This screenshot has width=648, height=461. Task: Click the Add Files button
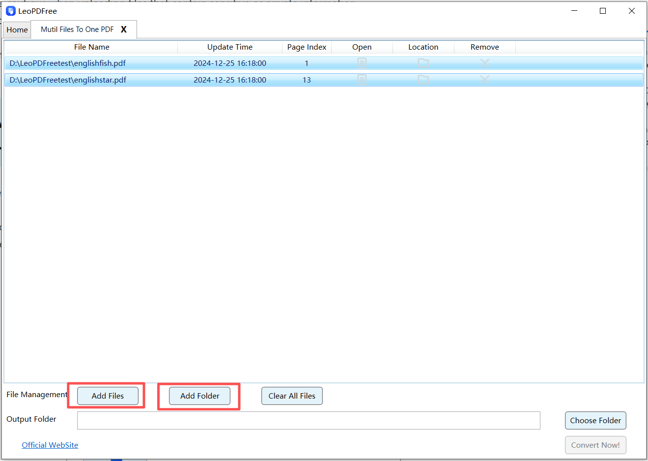(x=107, y=396)
